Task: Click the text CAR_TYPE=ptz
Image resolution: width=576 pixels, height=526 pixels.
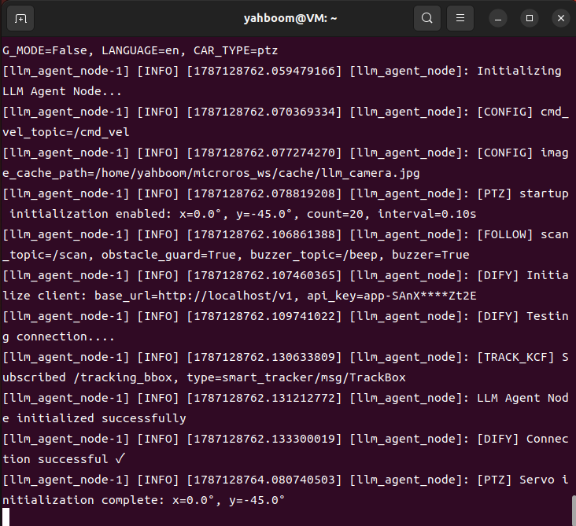Action: (x=235, y=50)
